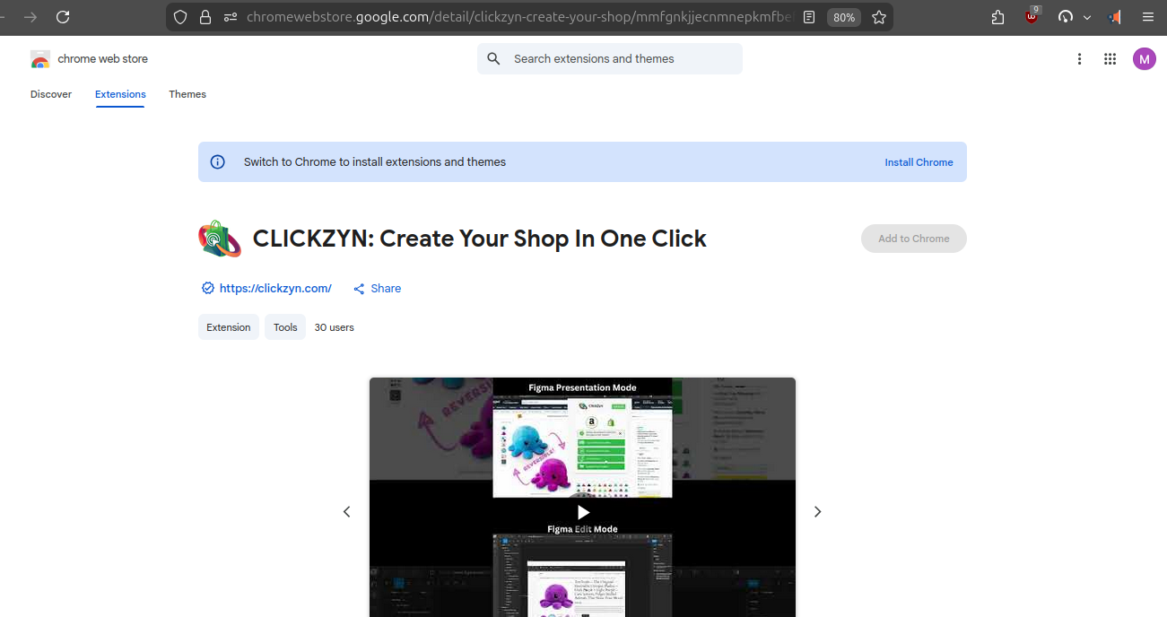
Task: Open the Google apps grid
Action: point(1110,59)
